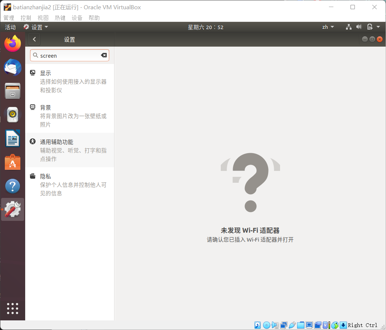Click the 请确认您已插入 Wi-Fi 适配器 message
Screen dimensions: 386x330
250,239
